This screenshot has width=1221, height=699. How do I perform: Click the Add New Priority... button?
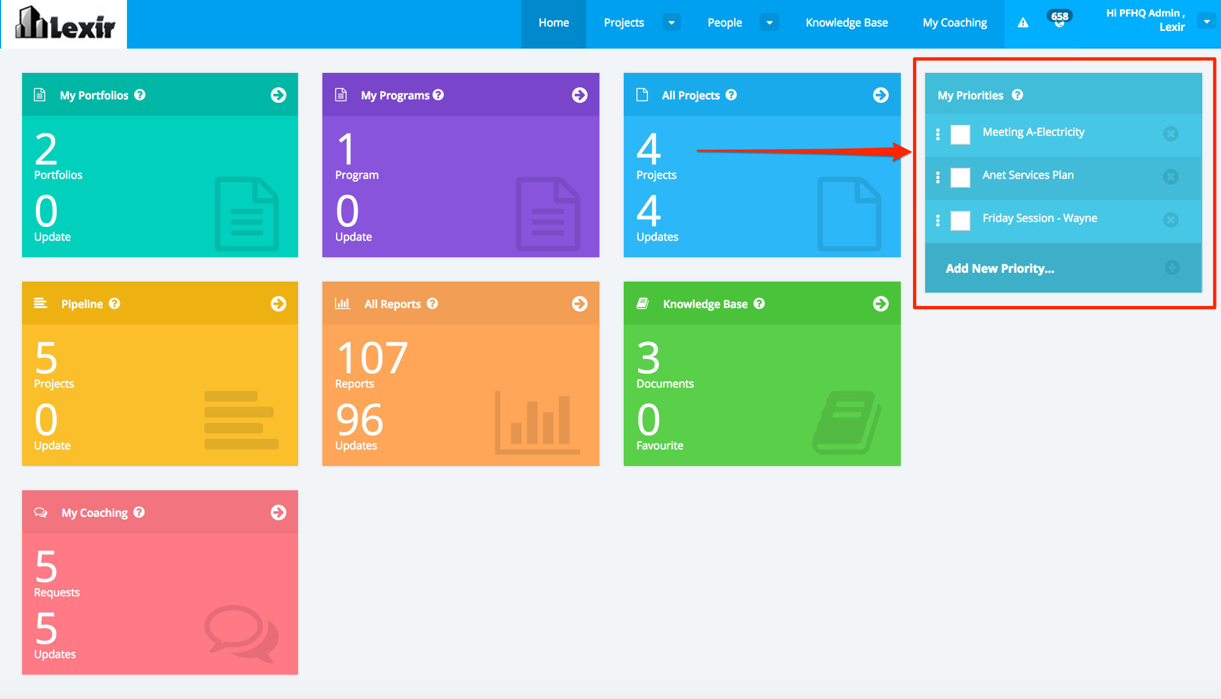click(x=1000, y=268)
